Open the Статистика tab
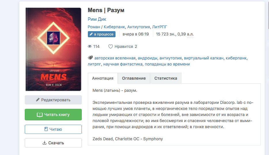This screenshot has height=155, width=269. [x=166, y=78]
